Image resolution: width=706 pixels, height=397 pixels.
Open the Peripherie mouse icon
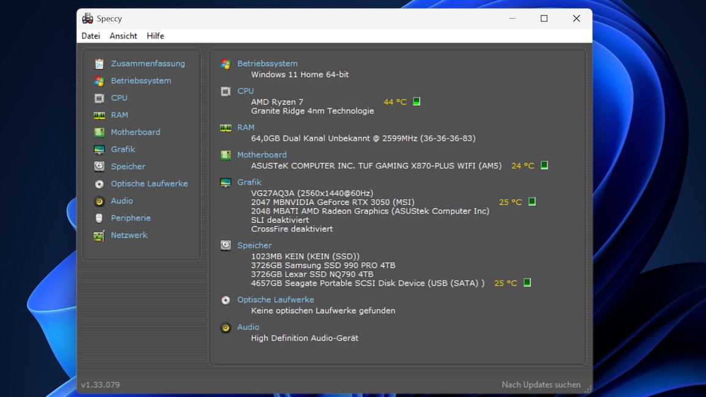click(x=99, y=218)
